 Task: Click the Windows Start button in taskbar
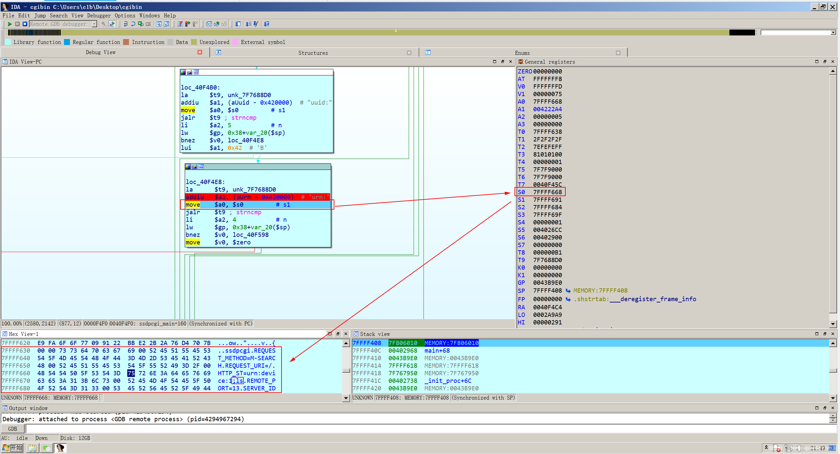(12, 448)
